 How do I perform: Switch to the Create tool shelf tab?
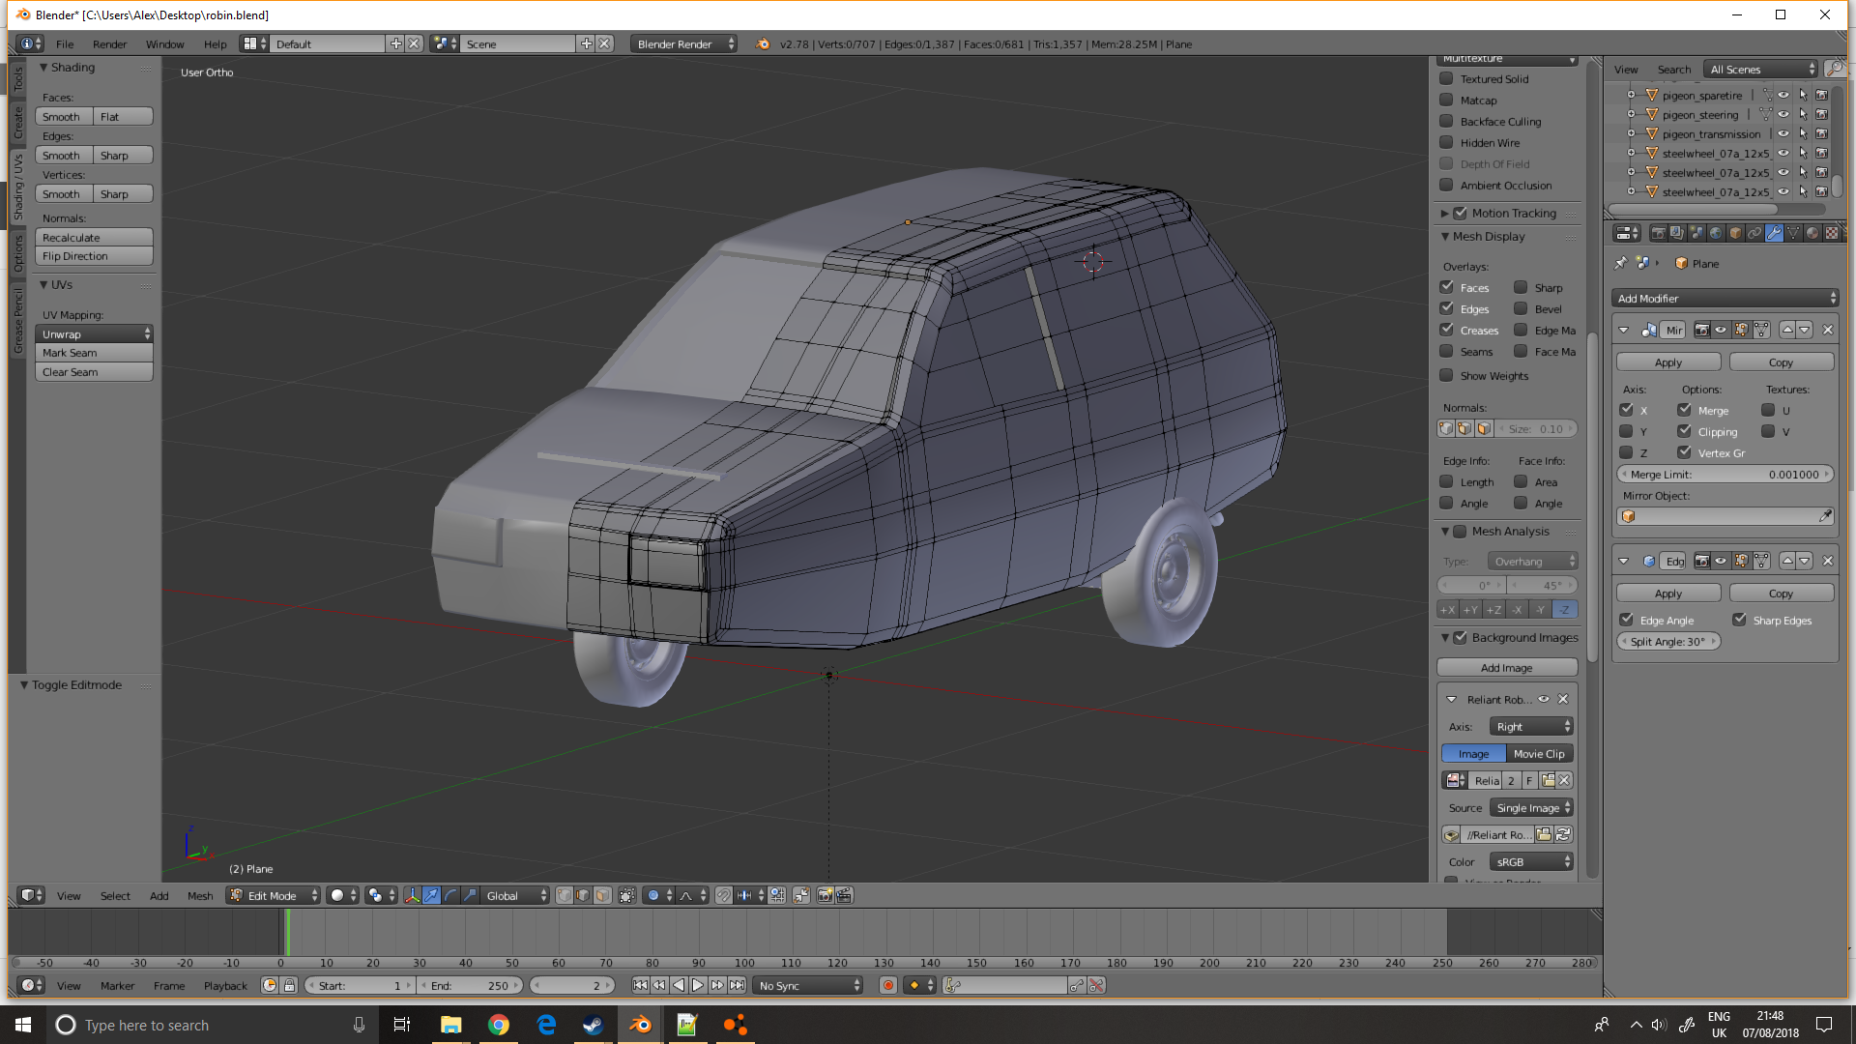pyautogui.click(x=17, y=123)
